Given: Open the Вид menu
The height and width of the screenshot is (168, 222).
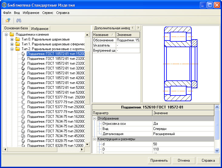Looking at the screenshot, I should (x=17, y=13).
